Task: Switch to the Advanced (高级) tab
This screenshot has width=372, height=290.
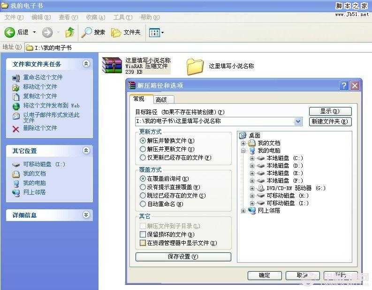Action: pos(164,100)
